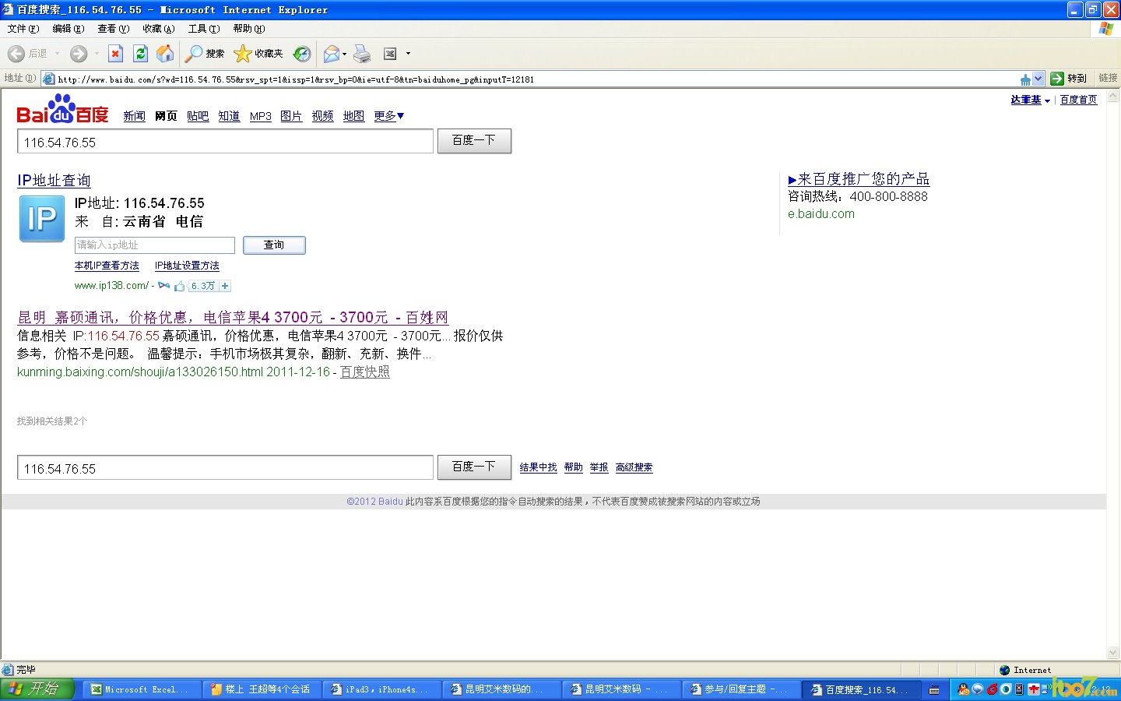Open the 工具(T) menu
1121x701 pixels.
tap(204, 29)
